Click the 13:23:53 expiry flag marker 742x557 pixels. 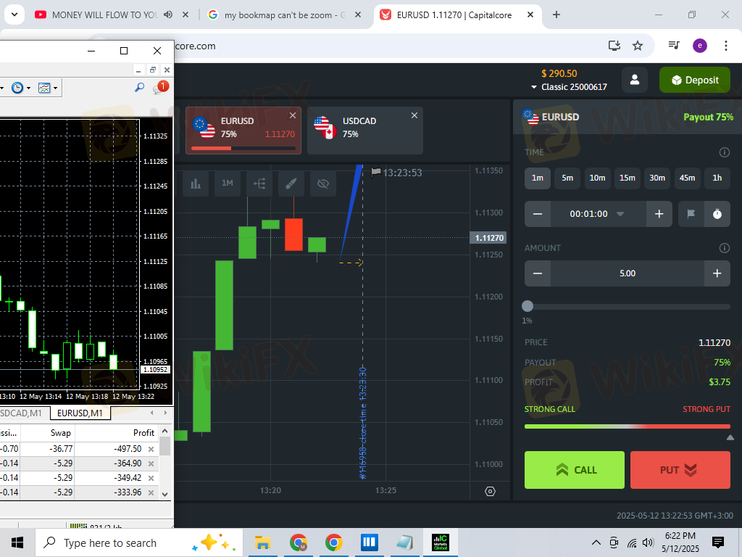[x=396, y=173]
